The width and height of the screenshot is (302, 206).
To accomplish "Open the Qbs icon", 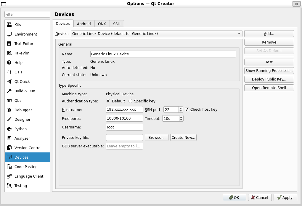I will tap(9, 100).
